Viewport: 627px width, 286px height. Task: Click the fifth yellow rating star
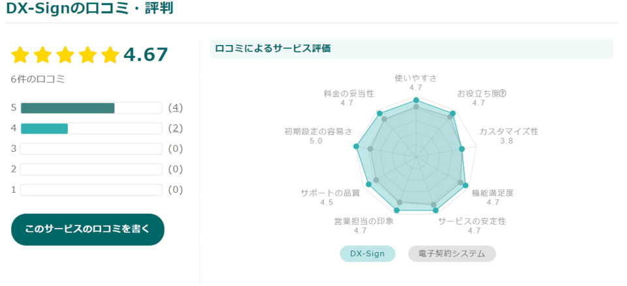pos(110,55)
